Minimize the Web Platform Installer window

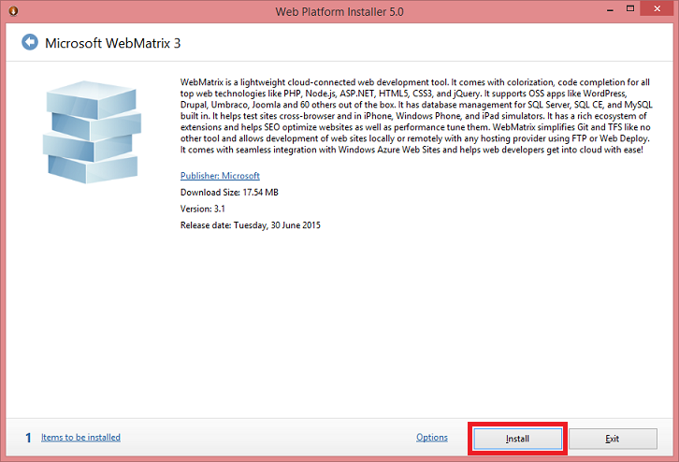pyautogui.click(x=610, y=9)
